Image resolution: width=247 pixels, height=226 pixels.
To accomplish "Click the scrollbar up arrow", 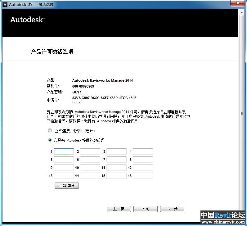I will pos(241,12).
